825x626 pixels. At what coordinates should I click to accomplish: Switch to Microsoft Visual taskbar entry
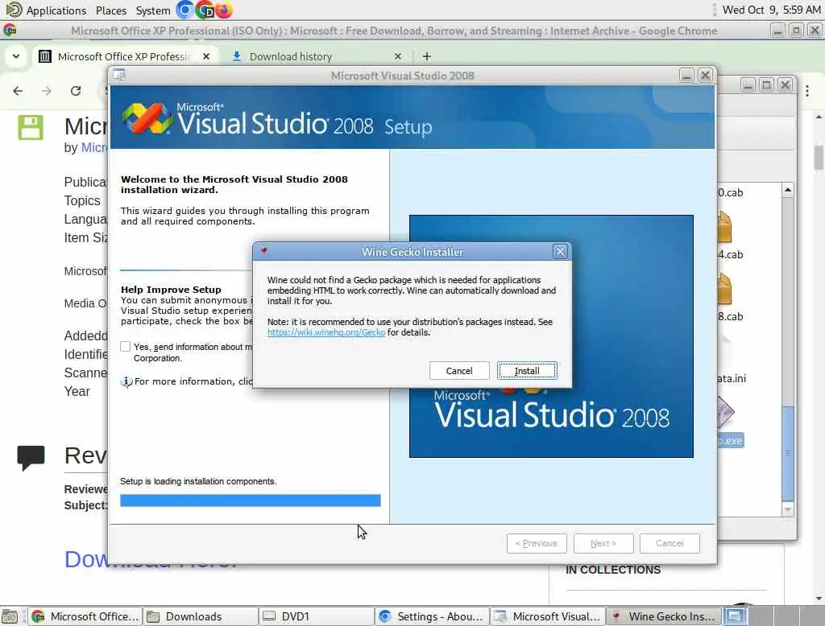point(548,616)
